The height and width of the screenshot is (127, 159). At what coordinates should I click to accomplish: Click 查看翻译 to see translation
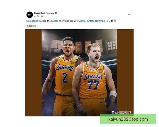[31, 26]
